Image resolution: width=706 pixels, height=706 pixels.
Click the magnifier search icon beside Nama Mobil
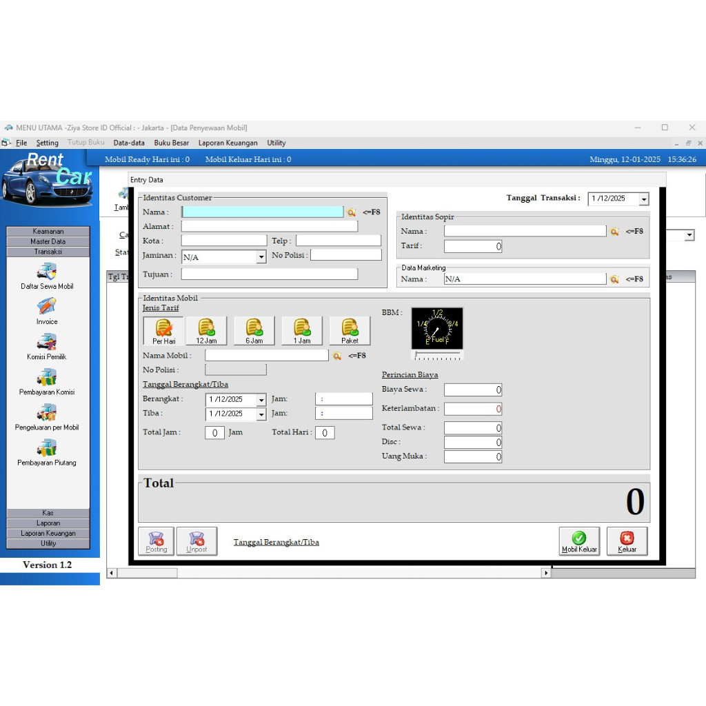tap(338, 355)
